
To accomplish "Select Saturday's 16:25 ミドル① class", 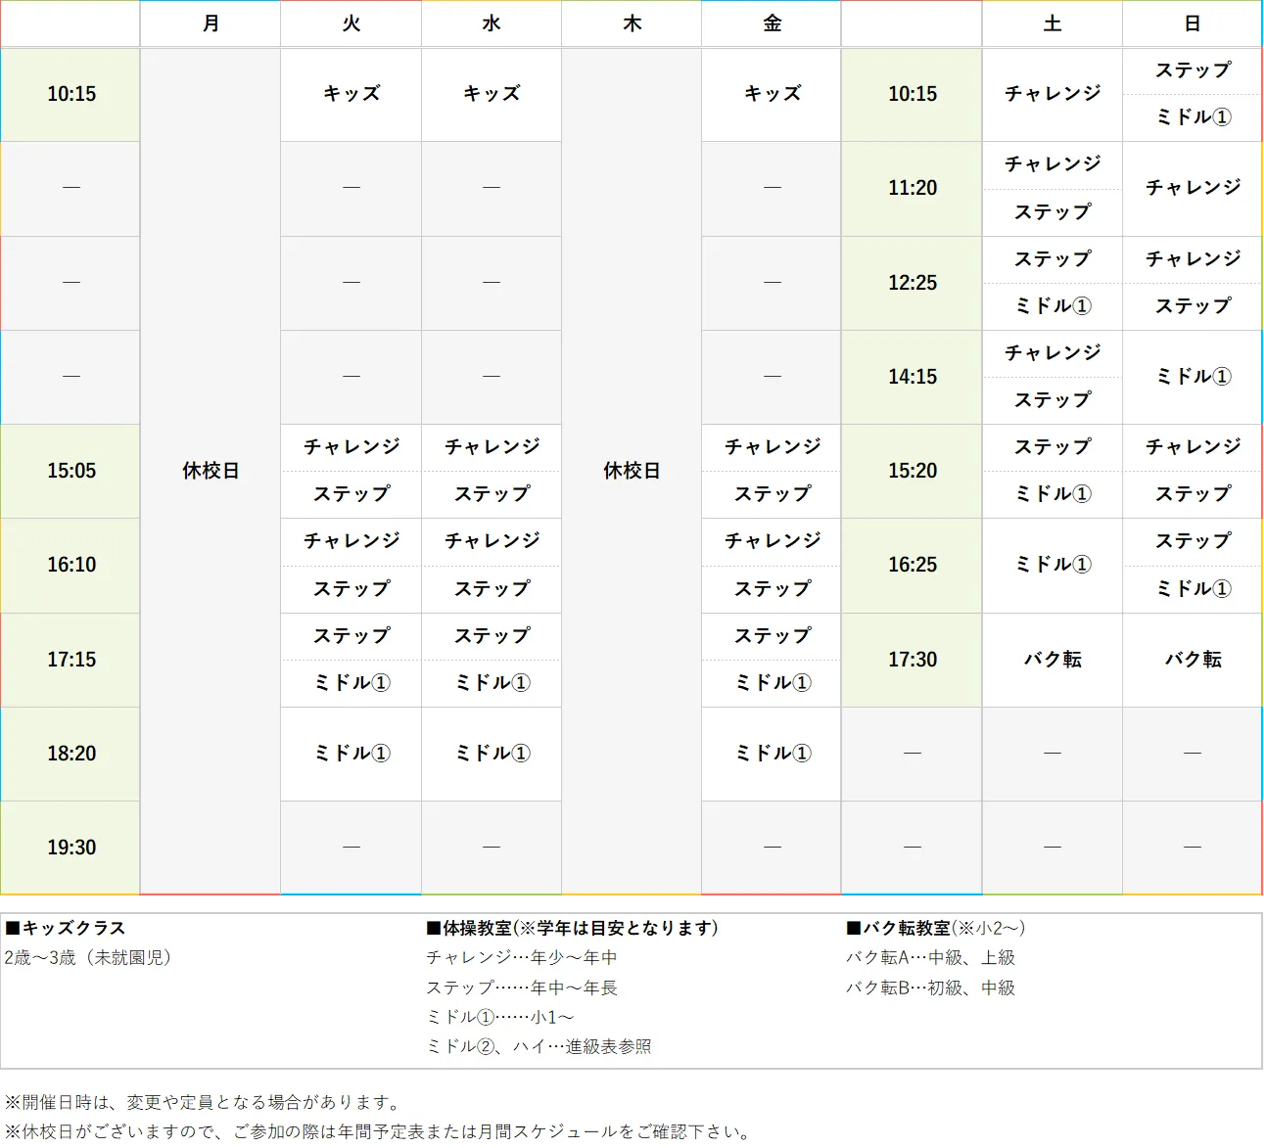I will pos(1053,565).
